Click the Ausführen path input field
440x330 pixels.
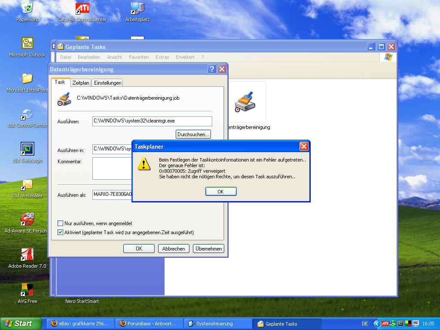152,121
